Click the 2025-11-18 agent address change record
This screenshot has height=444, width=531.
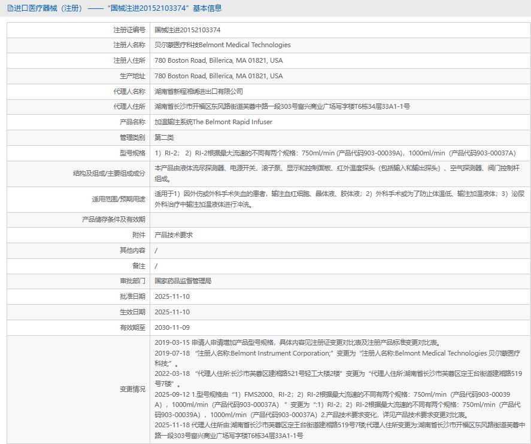[339, 430]
